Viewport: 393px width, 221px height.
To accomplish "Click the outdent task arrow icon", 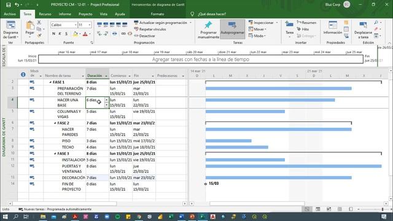I will (99, 34).
